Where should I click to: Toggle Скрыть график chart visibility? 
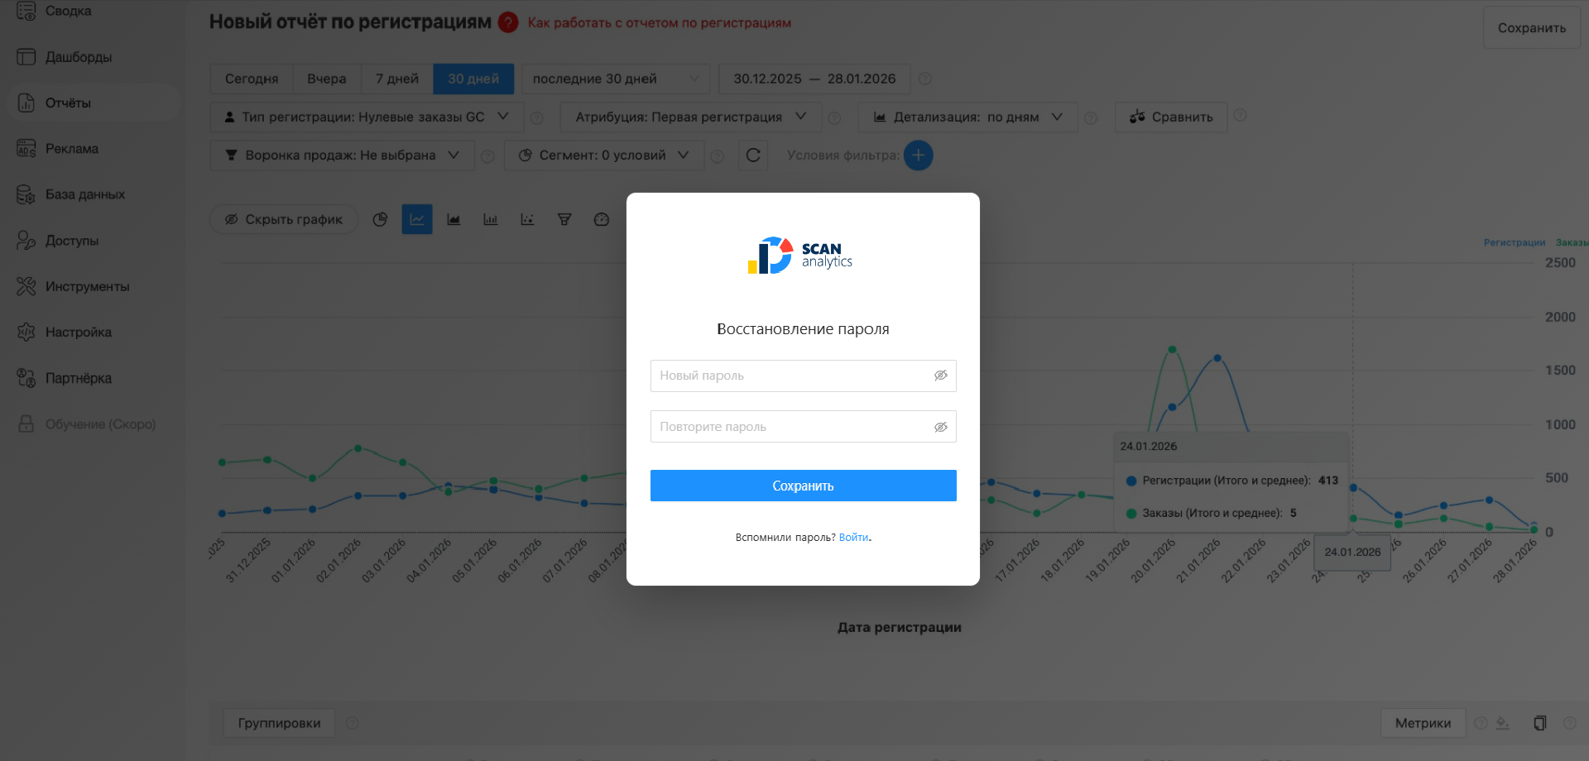[x=284, y=219]
